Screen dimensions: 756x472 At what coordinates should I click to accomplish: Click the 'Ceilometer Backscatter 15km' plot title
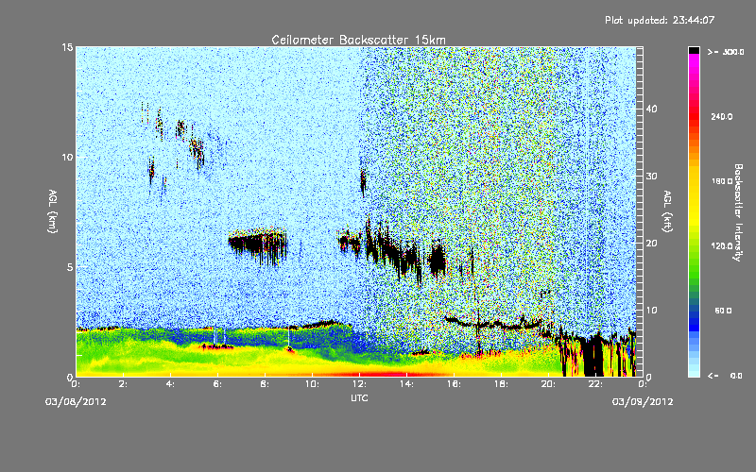coord(358,40)
